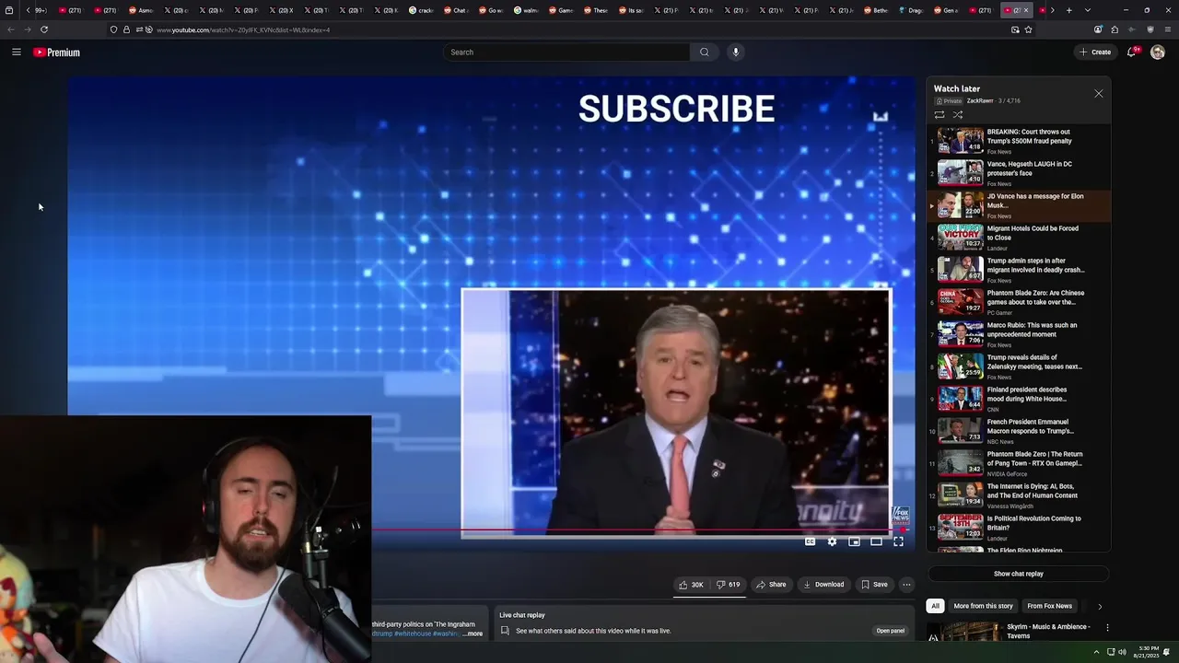Dislike the video showing 619
Viewport: 1179px width, 663px height.
729,585
